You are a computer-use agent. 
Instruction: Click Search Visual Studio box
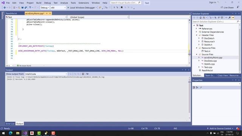[x=125, y=3]
